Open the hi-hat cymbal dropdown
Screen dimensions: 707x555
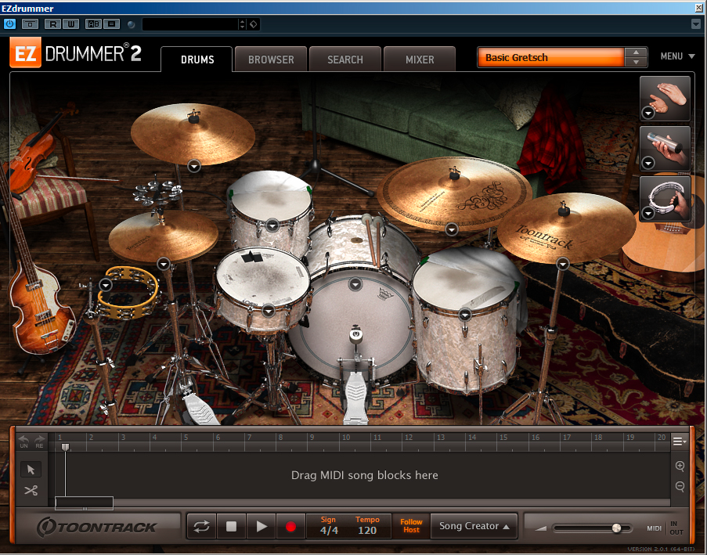(163, 264)
